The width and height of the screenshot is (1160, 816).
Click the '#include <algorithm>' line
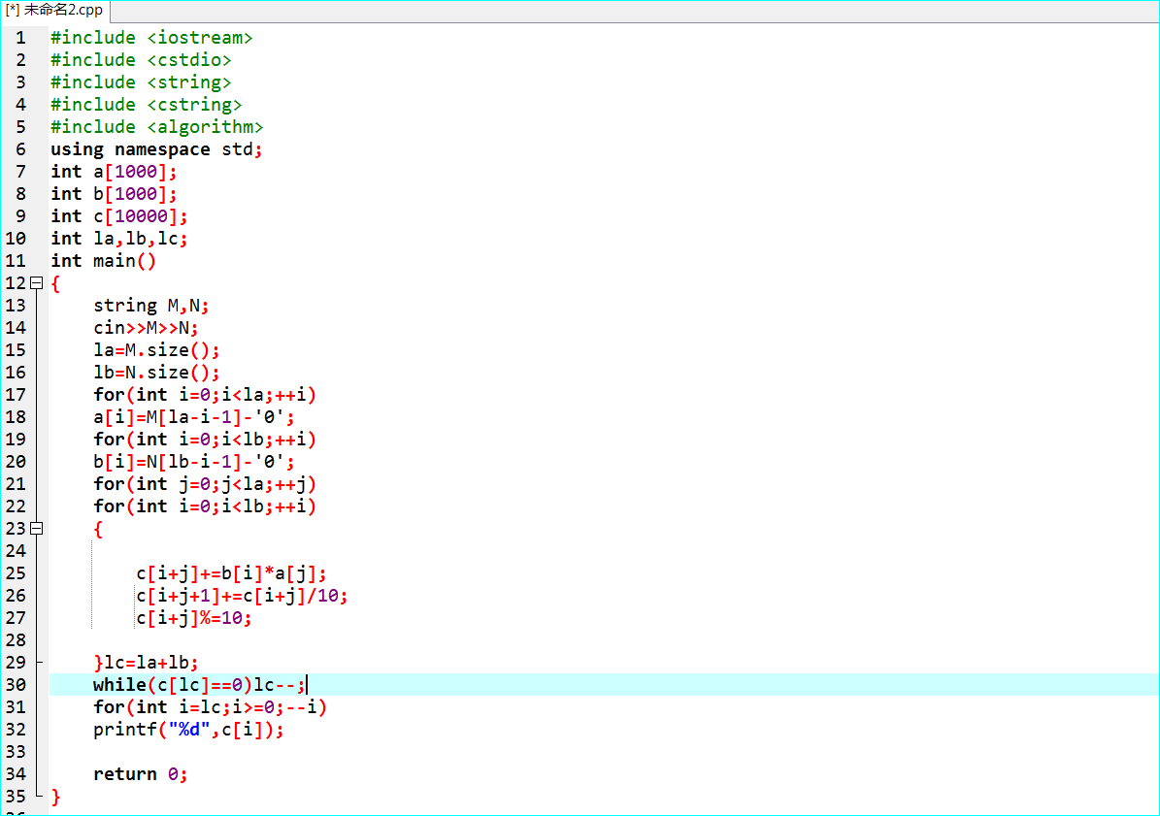[x=157, y=126]
